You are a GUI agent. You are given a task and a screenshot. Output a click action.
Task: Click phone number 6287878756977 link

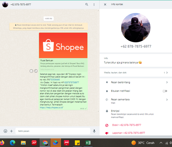(x=72, y=82)
